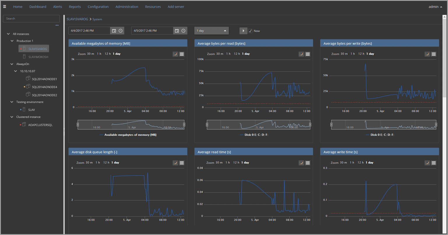Open the Administration menu
The height and width of the screenshot is (235, 448).
click(x=127, y=7)
